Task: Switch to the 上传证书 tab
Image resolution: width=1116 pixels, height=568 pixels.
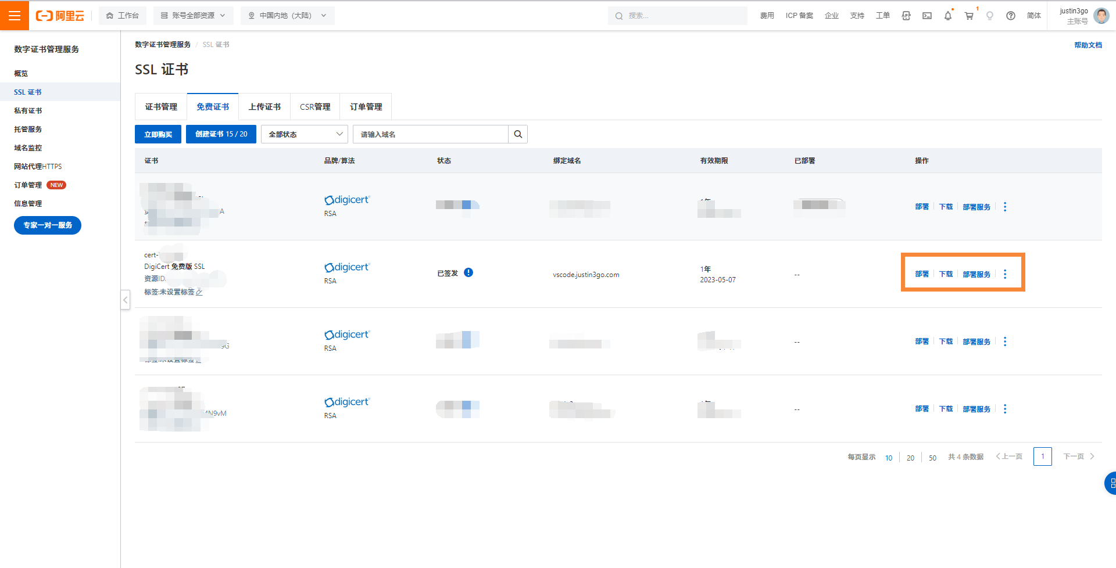Action: point(264,106)
